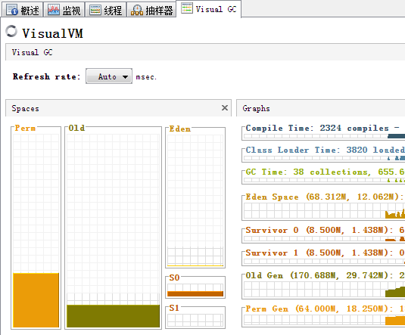Open the 概述 overview tab
The height and width of the screenshot is (335, 405).
[22, 10]
